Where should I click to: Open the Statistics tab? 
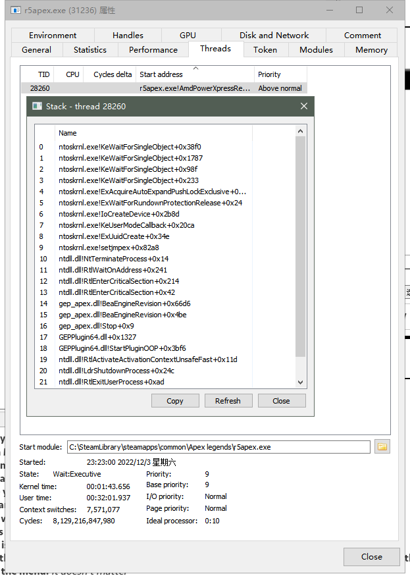point(90,50)
